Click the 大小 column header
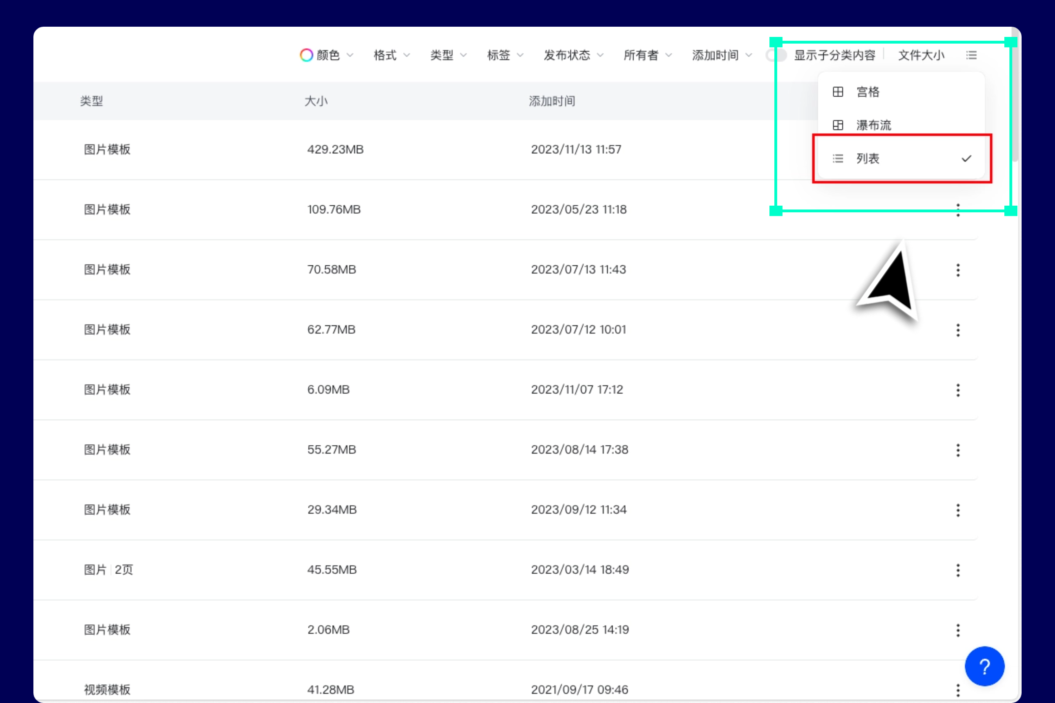 [x=316, y=101]
